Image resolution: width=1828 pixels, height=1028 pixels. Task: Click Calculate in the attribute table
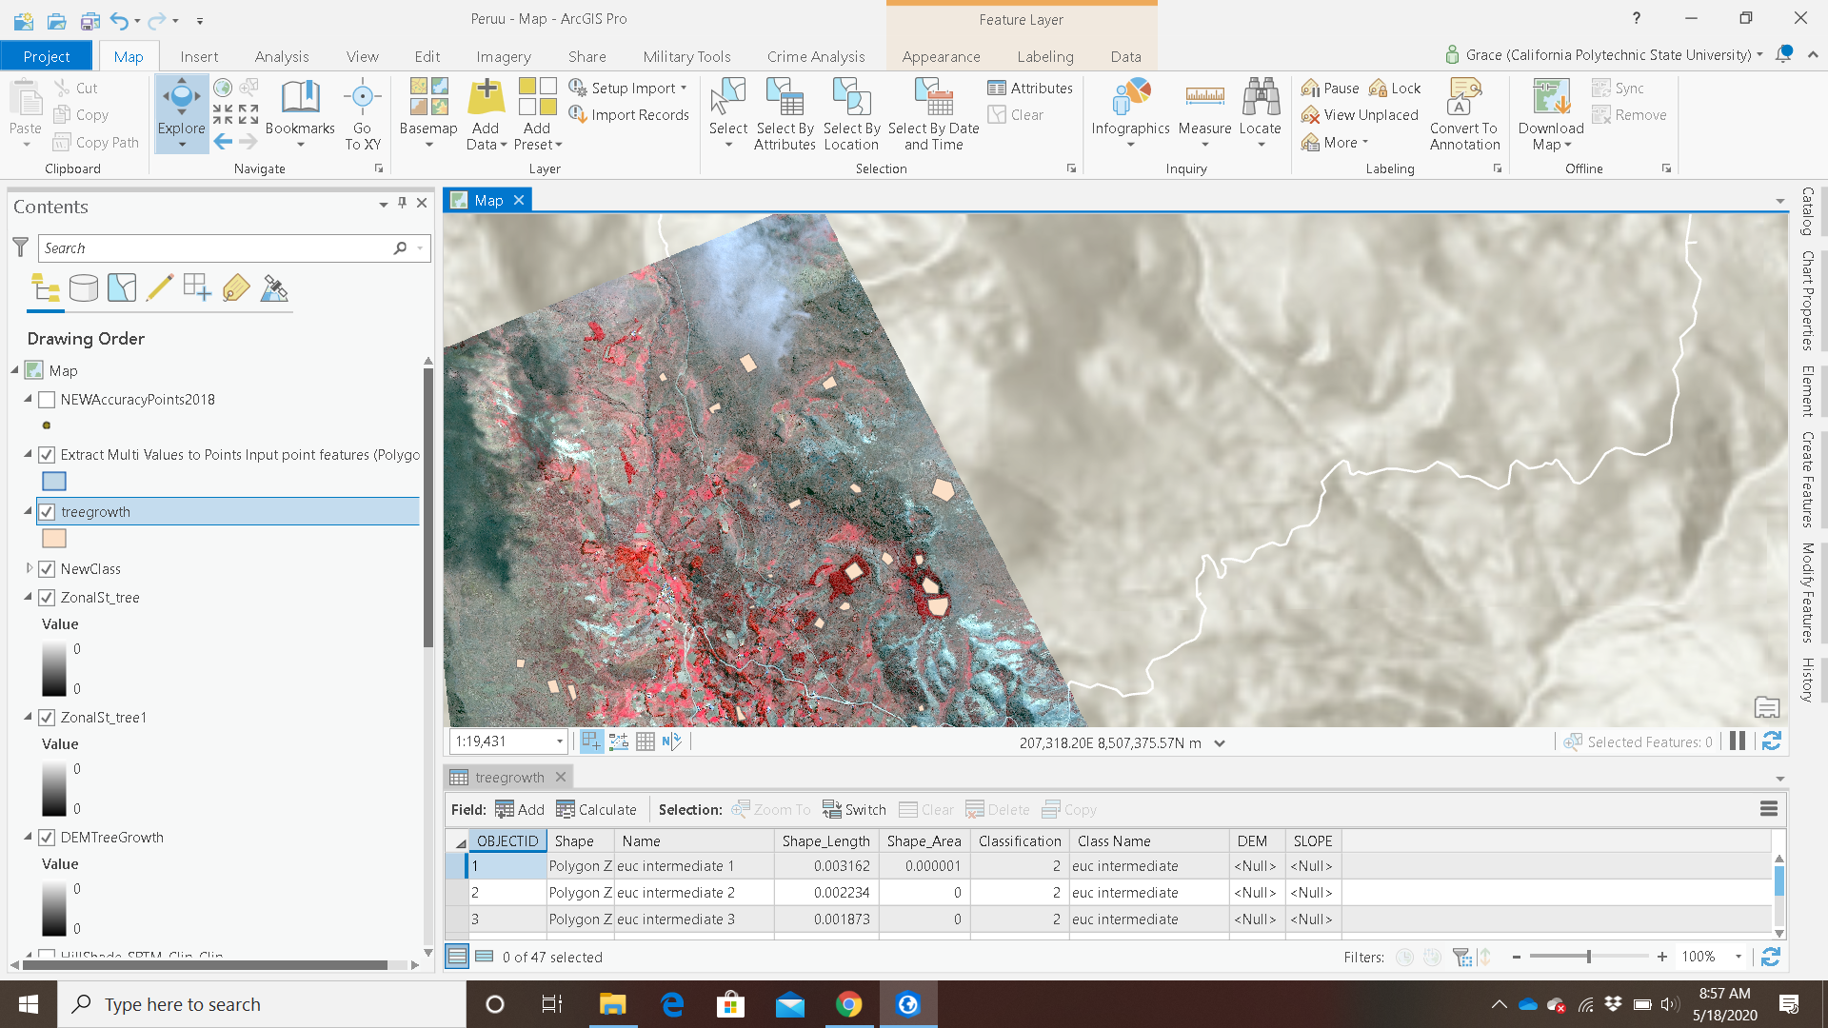pos(597,810)
